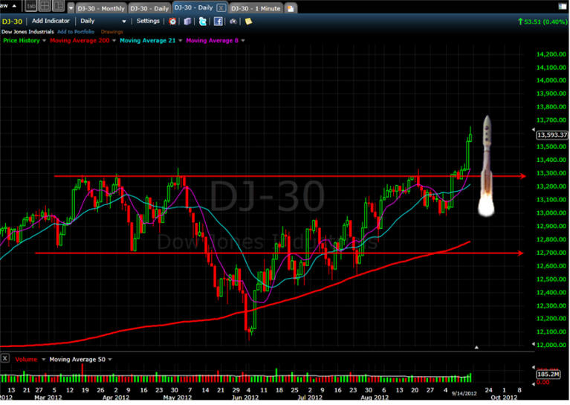The width and height of the screenshot is (570, 405).
Task: Click the Dow Jones Industrials name text
Action: (x=27, y=32)
